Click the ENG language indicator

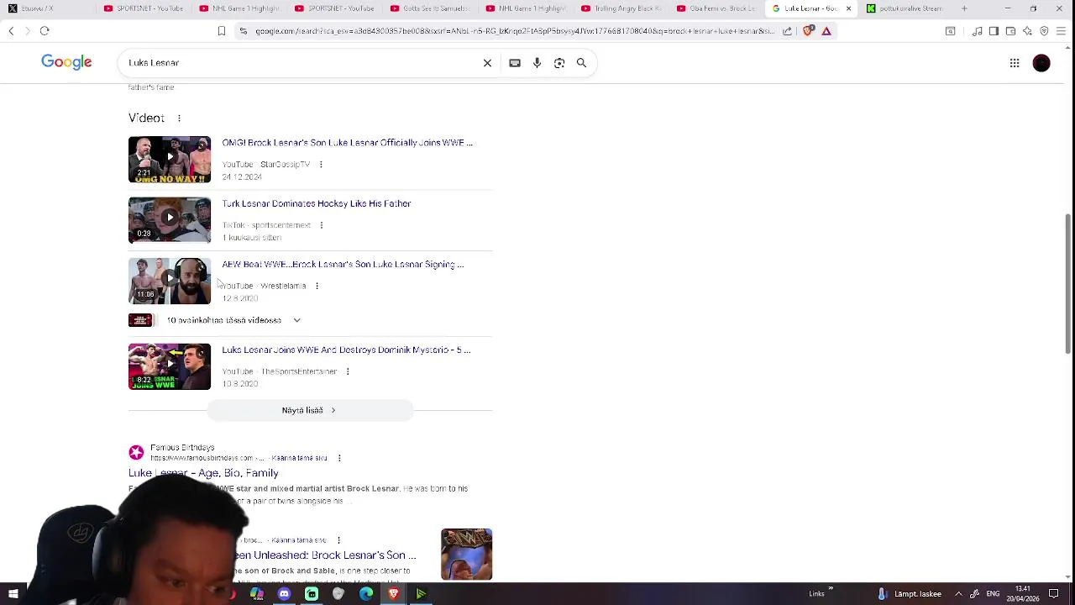[x=993, y=594]
